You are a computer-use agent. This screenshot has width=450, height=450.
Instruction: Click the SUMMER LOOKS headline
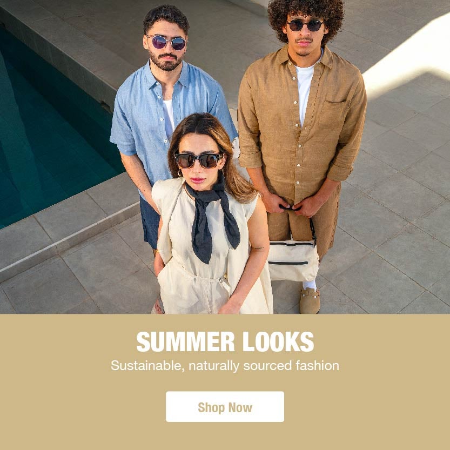point(225,341)
